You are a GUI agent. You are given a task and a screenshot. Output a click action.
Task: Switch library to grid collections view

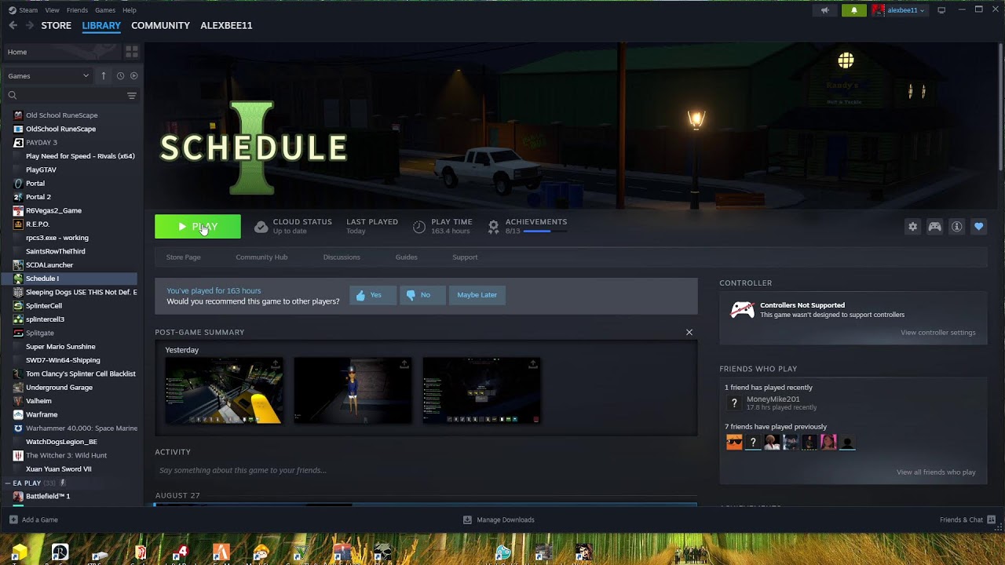[x=132, y=52]
